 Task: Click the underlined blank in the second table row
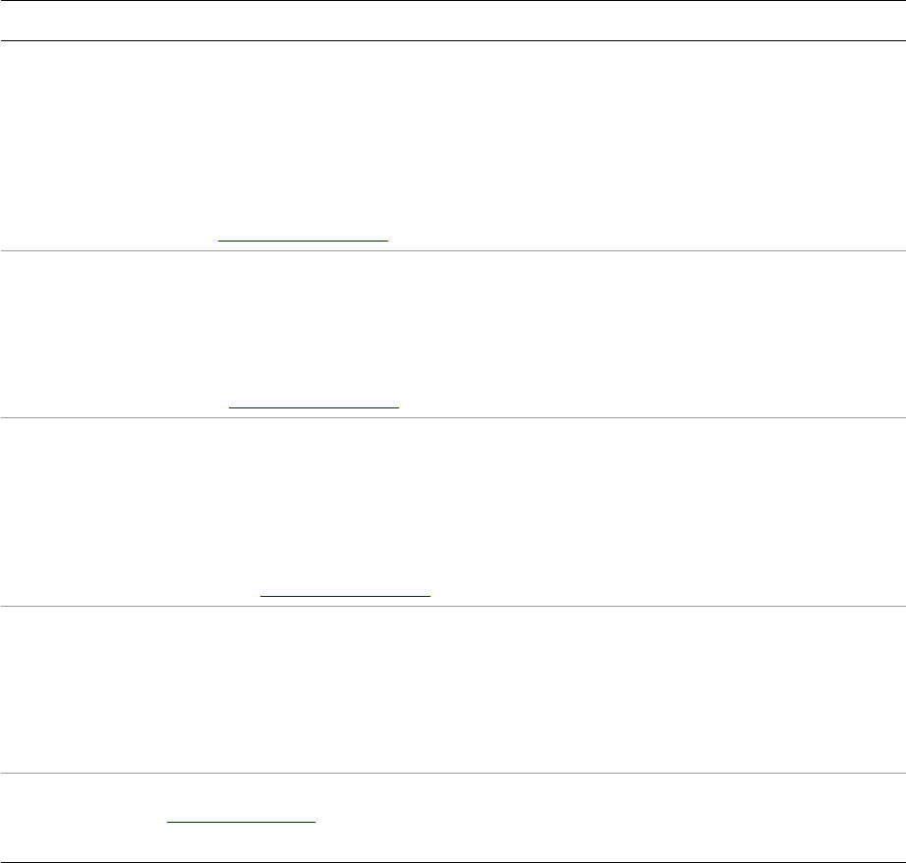click(x=313, y=405)
